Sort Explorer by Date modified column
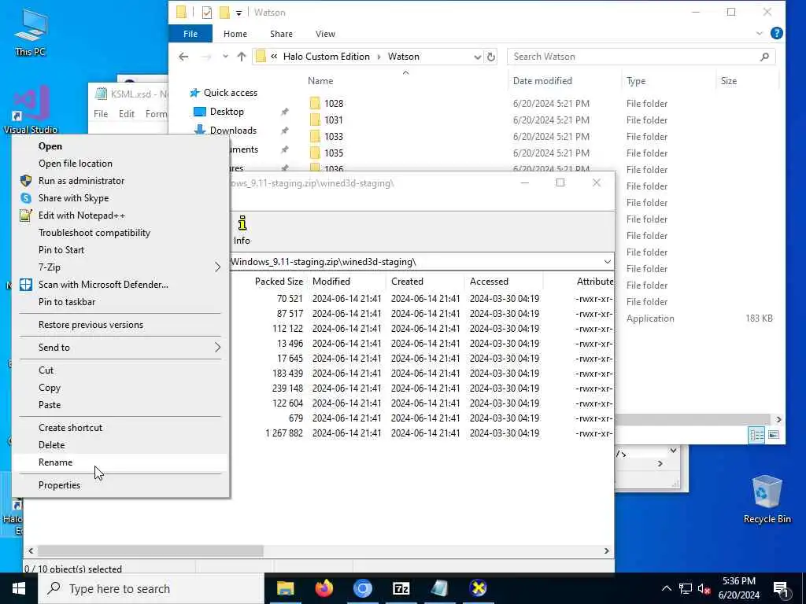Image resolution: width=806 pixels, height=604 pixels. pos(542,81)
